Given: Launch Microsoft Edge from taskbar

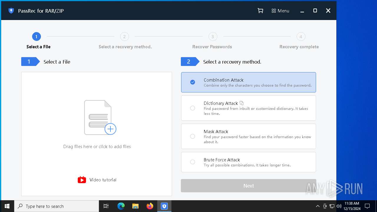Looking at the screenshot, I should [121, 206].
